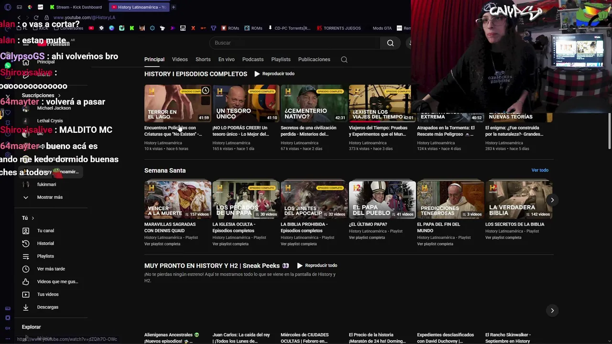612x344 pixels.
Task: Open the Shorts channel tab
Action: click(203, 60)
